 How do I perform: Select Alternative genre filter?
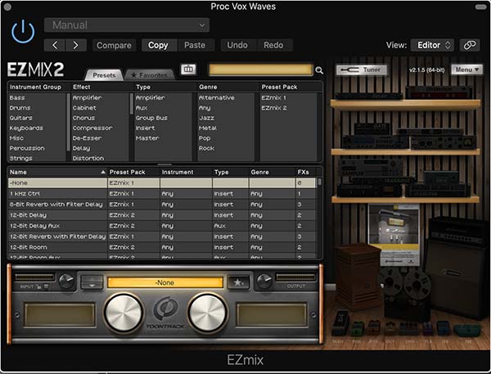pos(217,97)
